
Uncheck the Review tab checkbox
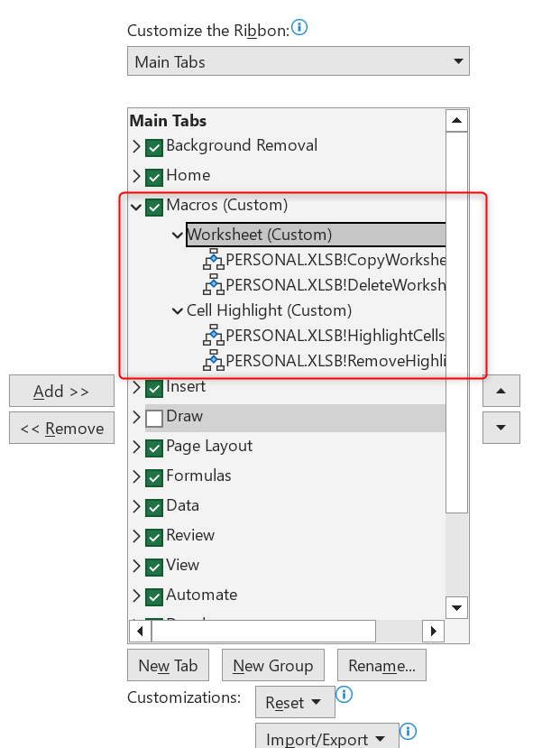tap(154, 537)
